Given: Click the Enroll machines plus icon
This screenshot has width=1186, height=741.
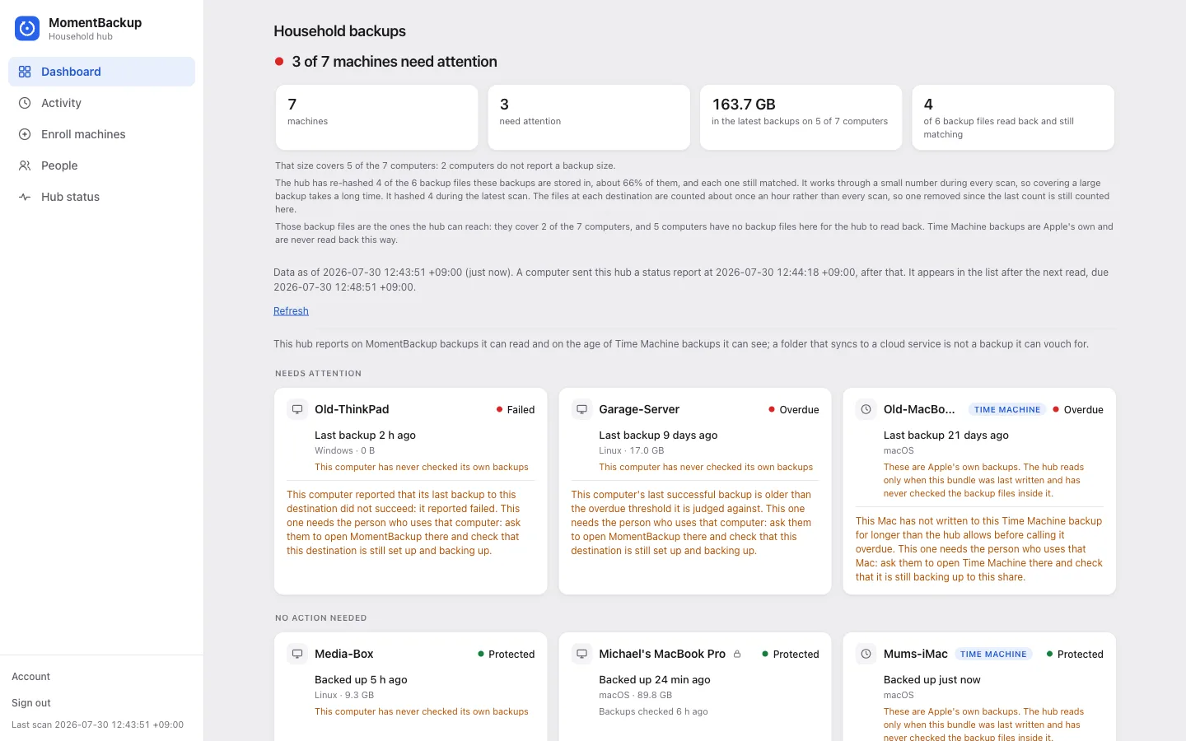Looking at the screenshot, I should [25, 134].
